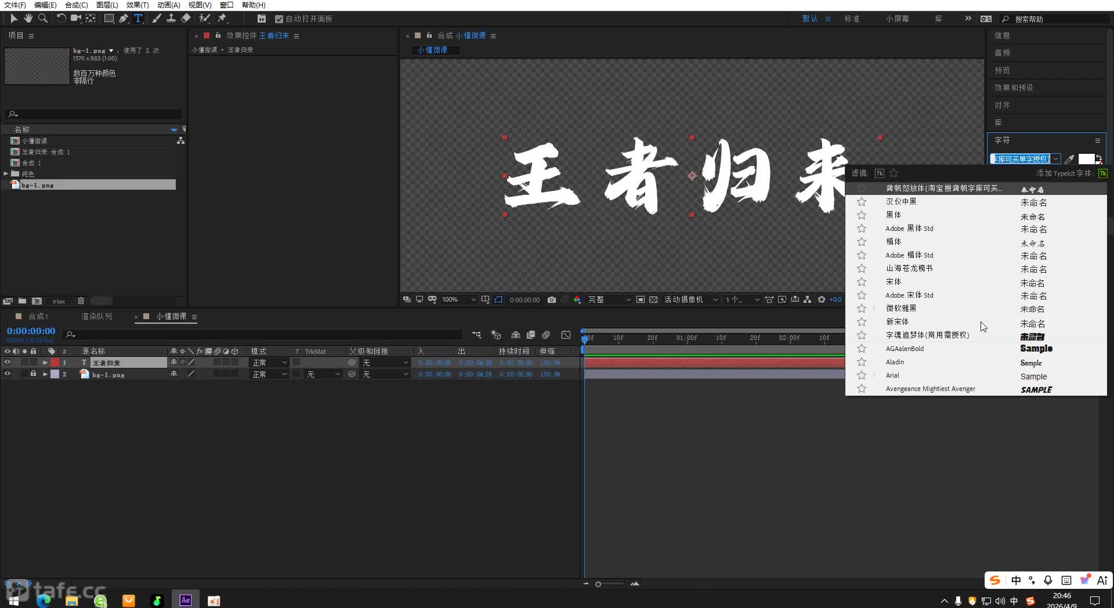Toggle the favorites star filter in font list
This screenshot has height=608, width=1114.
click(894, 173)
